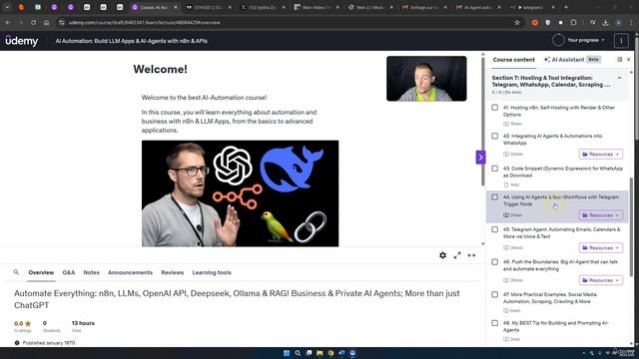
Task: Mark lecture 45 Telegram Agent complete
Action: [495, 229]
